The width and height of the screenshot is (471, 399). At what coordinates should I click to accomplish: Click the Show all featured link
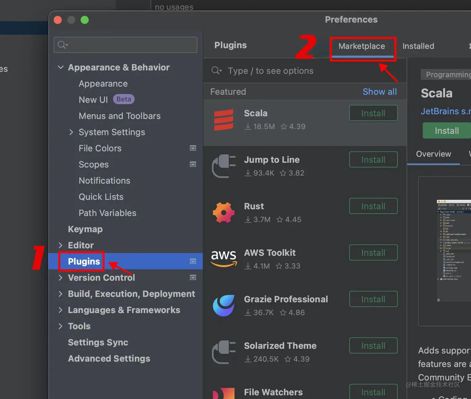tap(380, 92)
